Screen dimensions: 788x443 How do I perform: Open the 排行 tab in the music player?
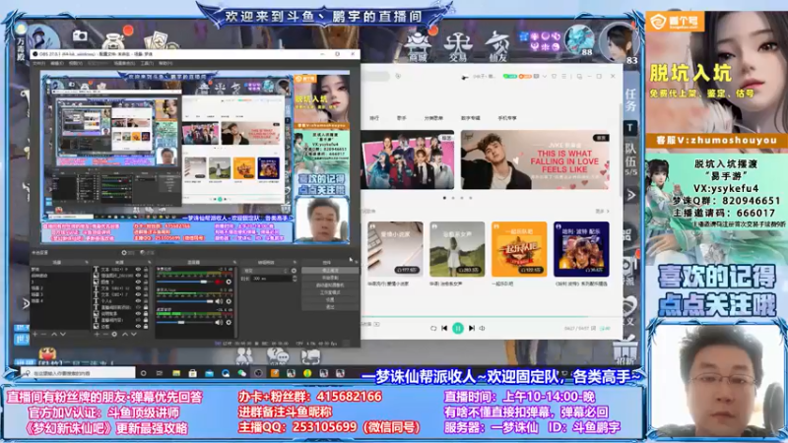tap(374, 118)
